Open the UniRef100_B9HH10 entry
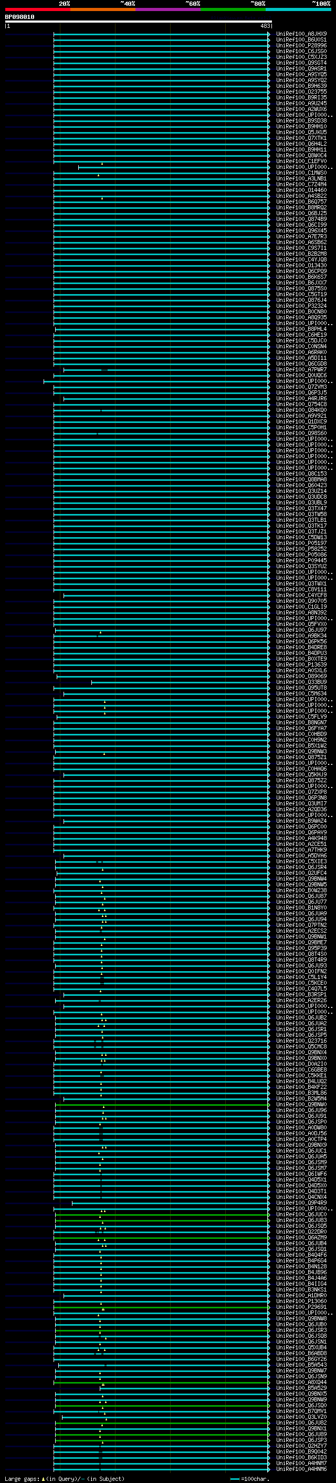The height and width of the screenshot is (1483, 336). point(301,127)
